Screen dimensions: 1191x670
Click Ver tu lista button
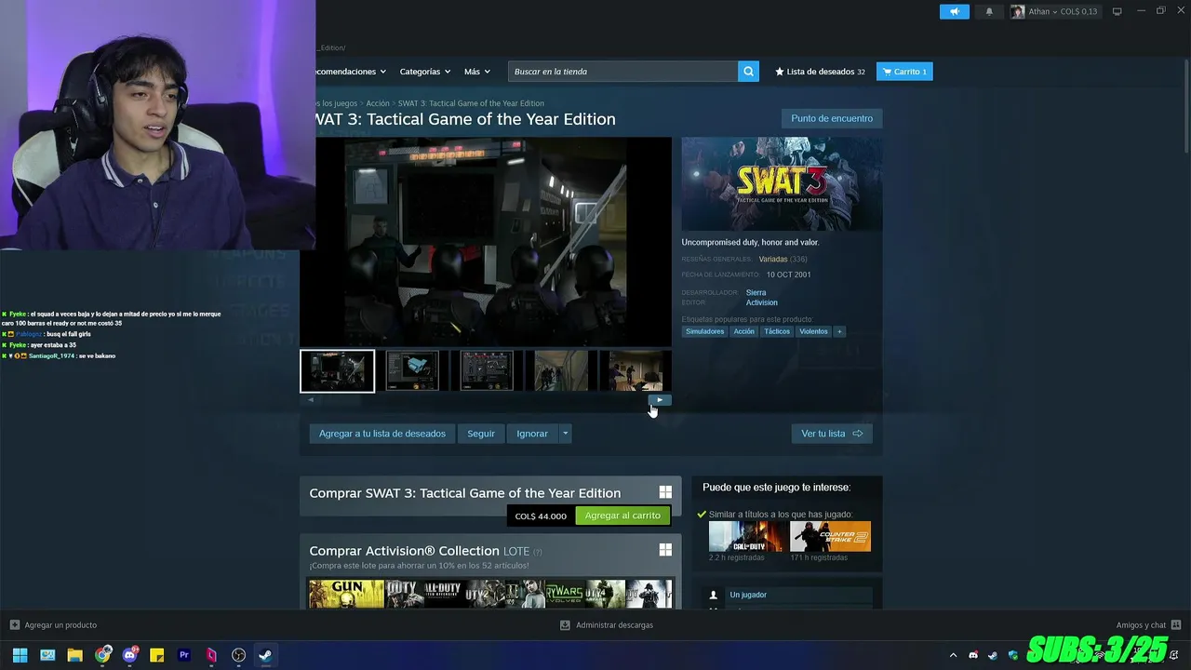[832, 434]
